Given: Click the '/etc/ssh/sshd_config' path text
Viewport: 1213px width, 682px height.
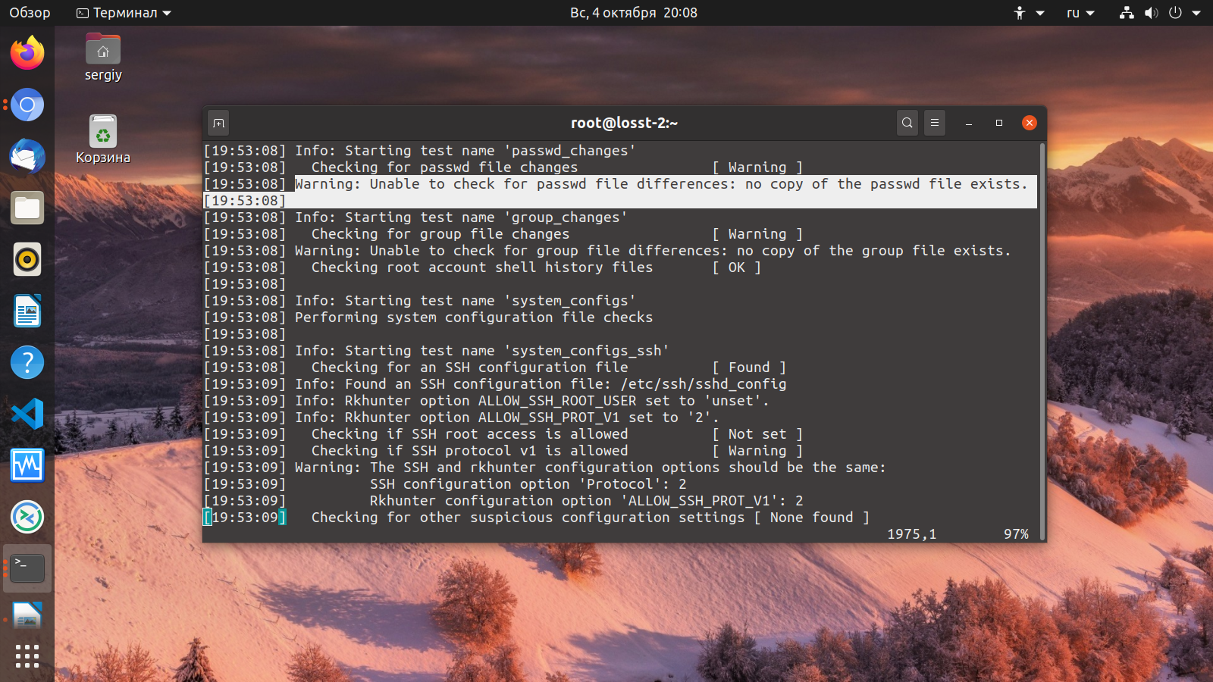Looking at the screenshot, I should pyautogui.click(x=704, y=384).
